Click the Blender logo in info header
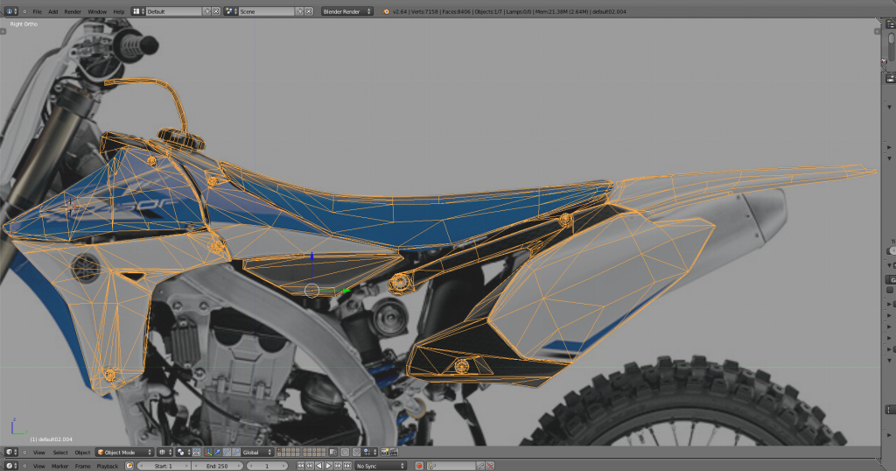 pyautogui.click(x=386, y=11)
